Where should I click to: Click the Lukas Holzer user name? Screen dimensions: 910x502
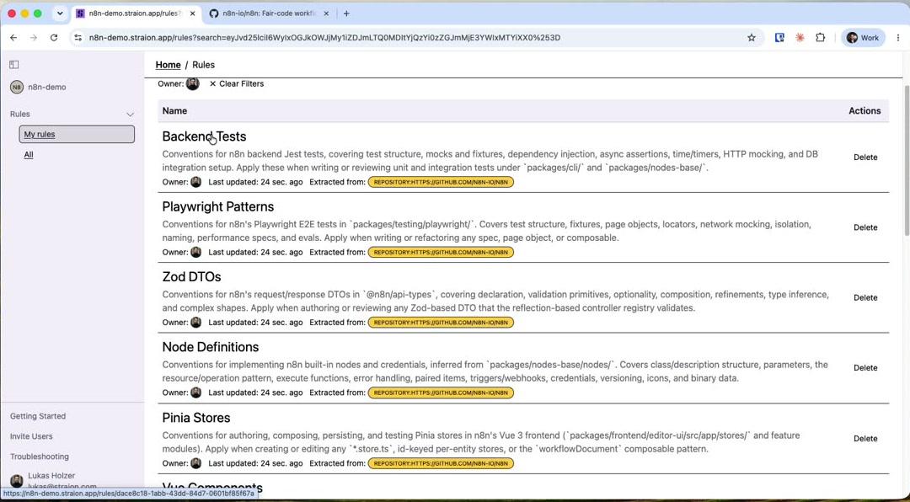(51, 476)
